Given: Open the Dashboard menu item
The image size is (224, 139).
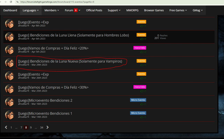Looking at the screenshot, I should click(10, 10).
